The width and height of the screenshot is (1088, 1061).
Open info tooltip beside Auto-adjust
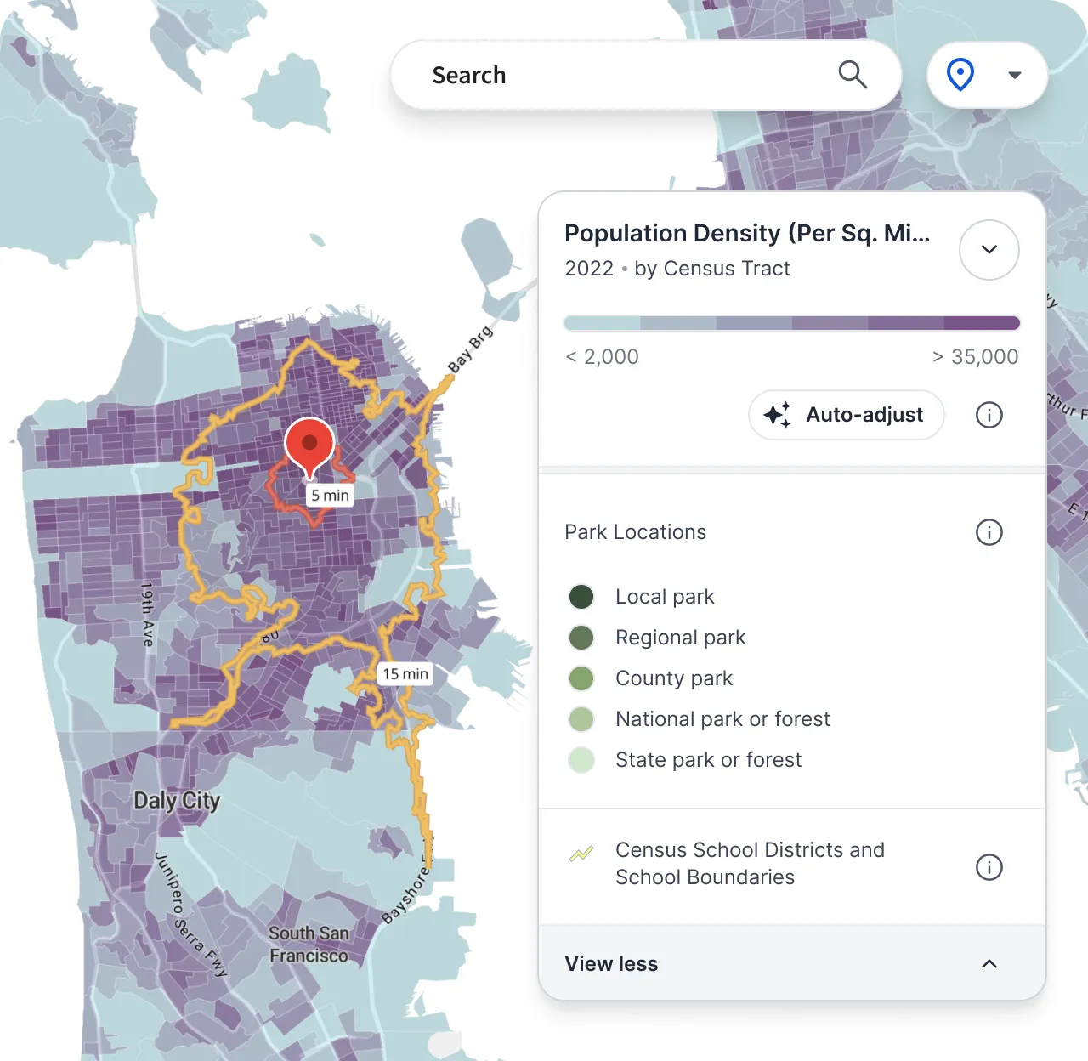pos(989,415)
